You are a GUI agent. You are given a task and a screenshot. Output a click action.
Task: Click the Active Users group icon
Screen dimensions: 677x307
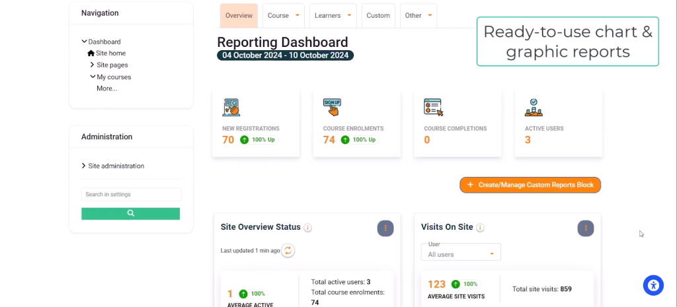click(534, 108)
